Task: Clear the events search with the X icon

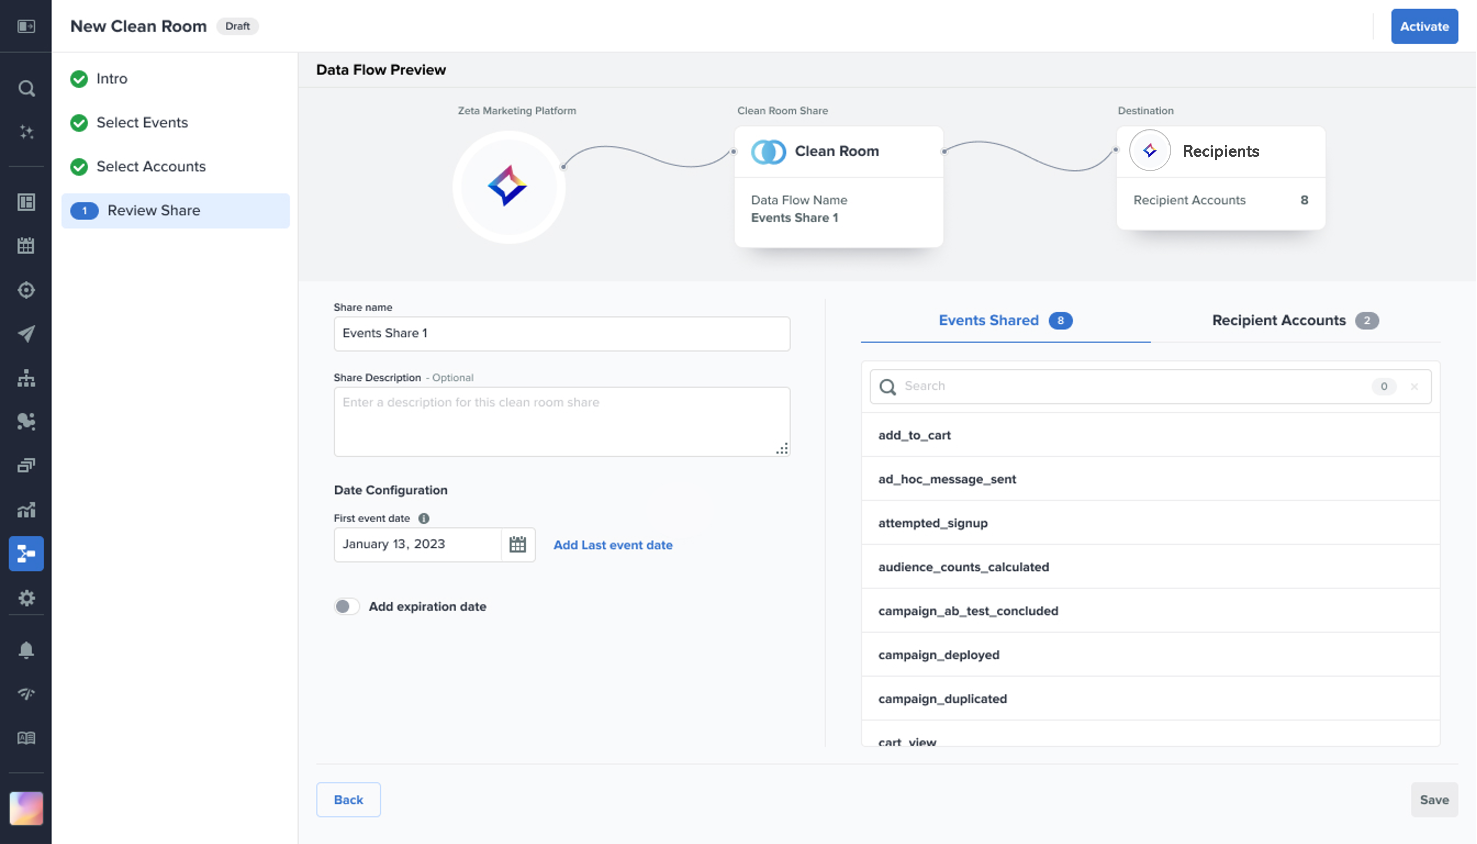Action: (x=1414, y=387)
